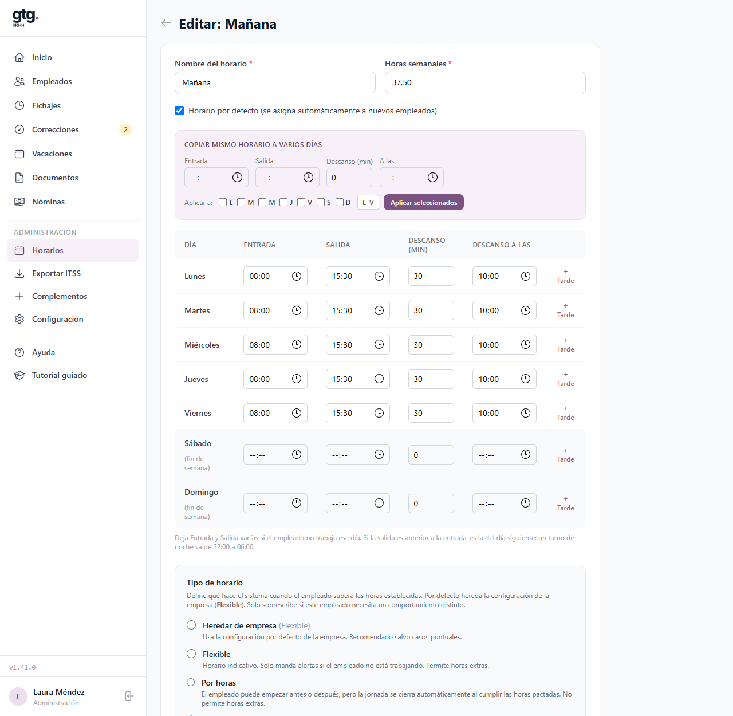Open the Nóminas section
733x716 pixels.
(73, 202)
